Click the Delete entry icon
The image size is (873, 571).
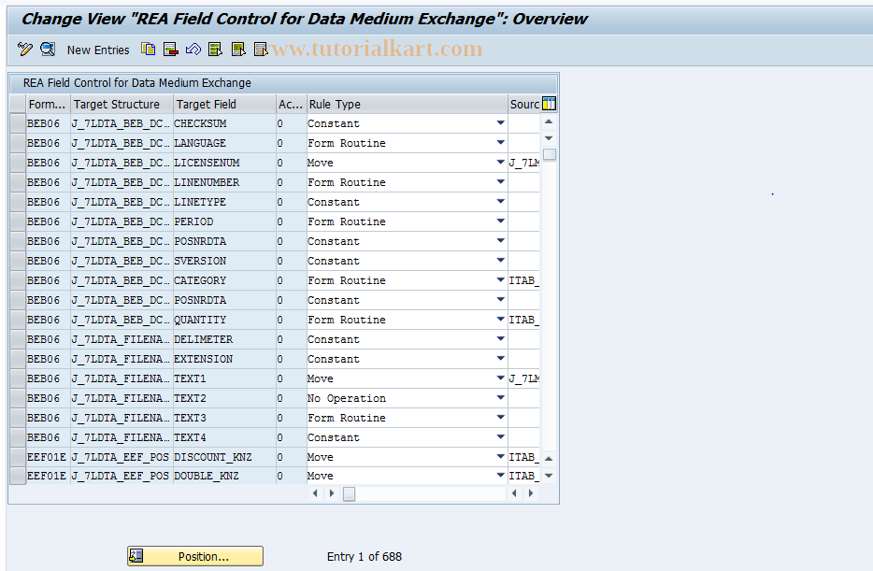pyautogui.click(x=170, y=49)
